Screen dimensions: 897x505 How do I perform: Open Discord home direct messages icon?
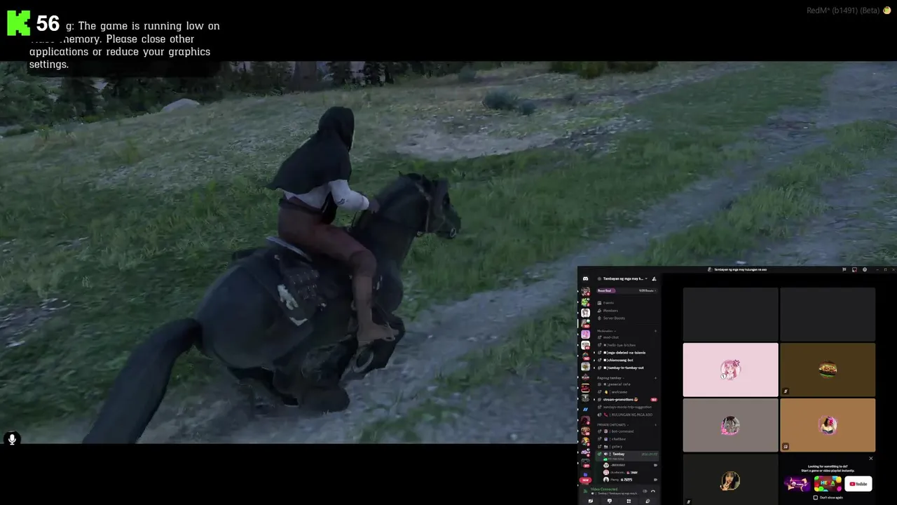point(586,278)
